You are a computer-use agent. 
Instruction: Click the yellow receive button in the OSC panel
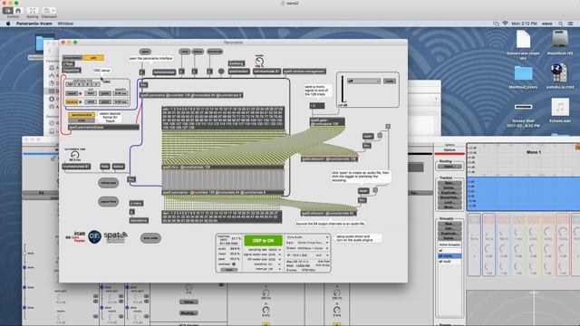tap(72, 101)
